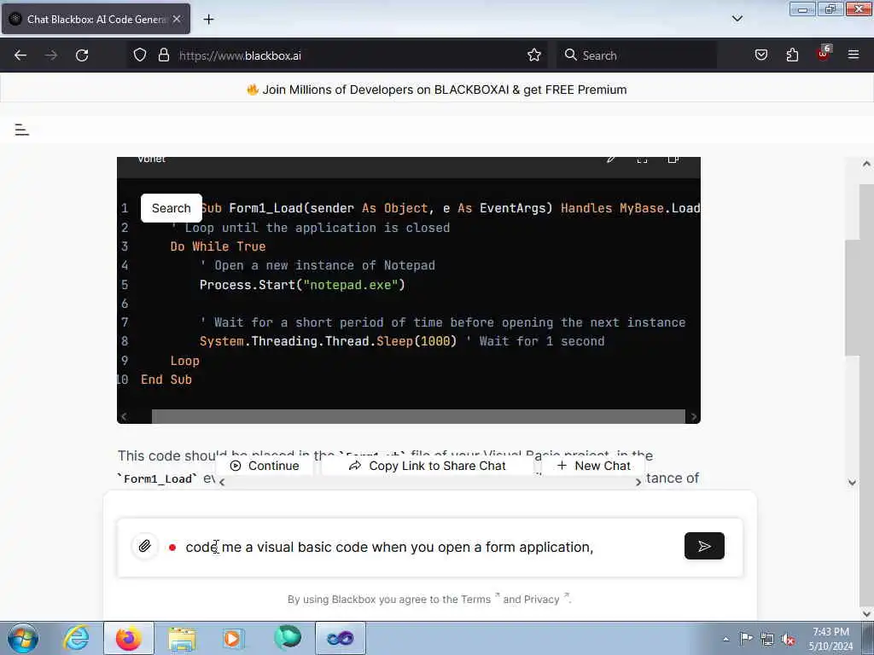
Task: Click the action bar left chevron
Action: pos(222,483)
